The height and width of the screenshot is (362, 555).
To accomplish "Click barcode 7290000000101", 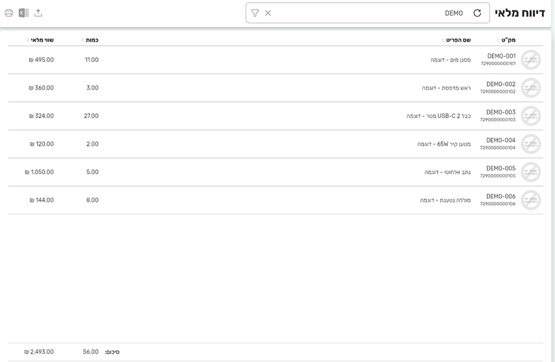I will [x=498, y=64].
